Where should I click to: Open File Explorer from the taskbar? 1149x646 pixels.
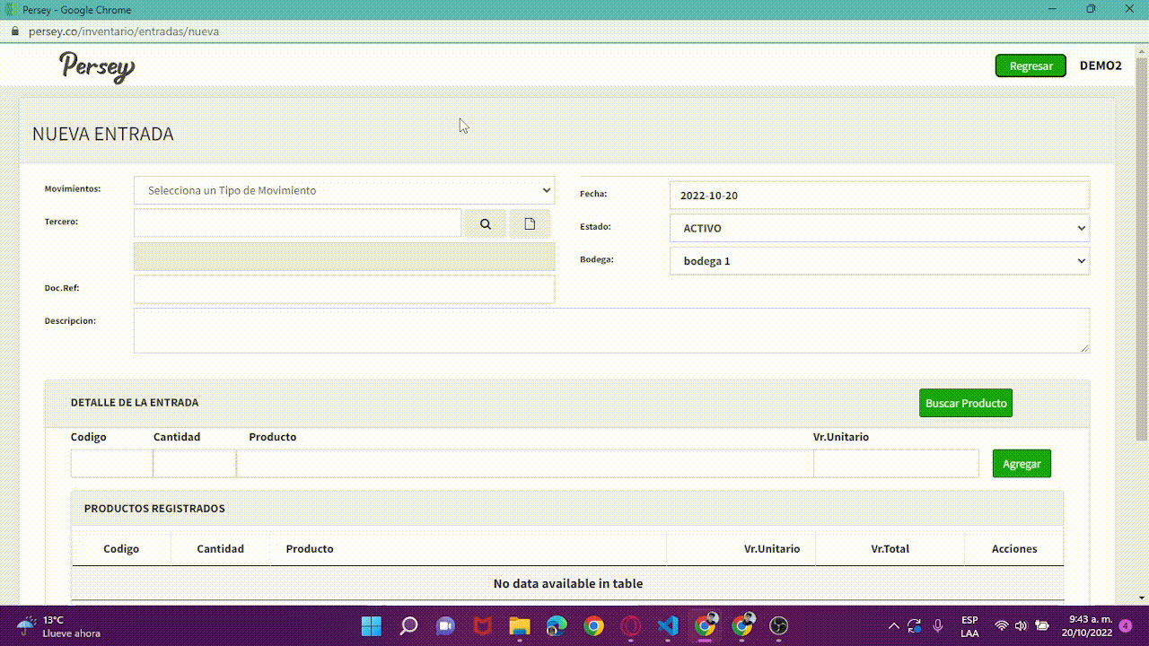click(520, 625)
